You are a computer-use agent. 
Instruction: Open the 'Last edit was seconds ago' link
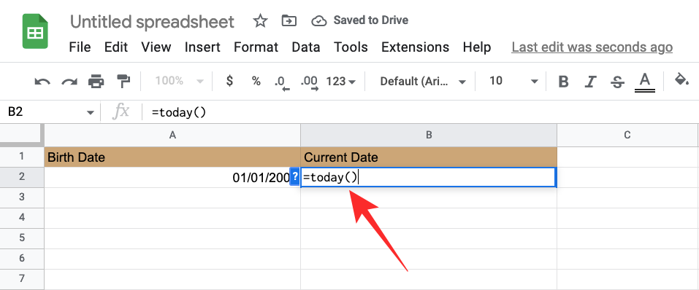pyautogui.click(x=592, y=47)
